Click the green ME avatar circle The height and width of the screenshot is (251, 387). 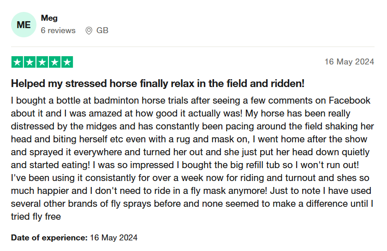tap(24, 25)
